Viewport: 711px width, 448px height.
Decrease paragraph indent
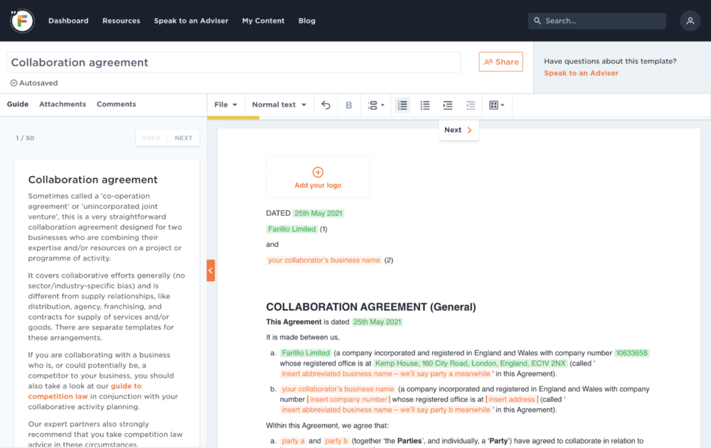coord(470,105)
